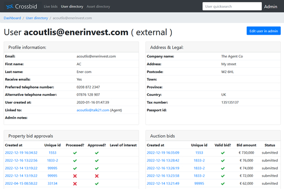Image resolution: width=284 pixels, height=189 pixels.
Task: Go to User directory breadcrumb link
Action: coord(37,18)
